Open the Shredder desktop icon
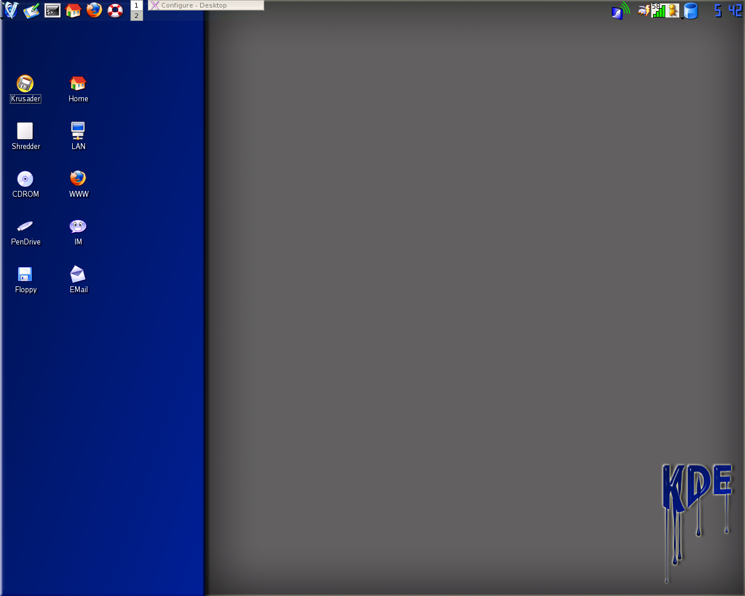 point(26,129)
